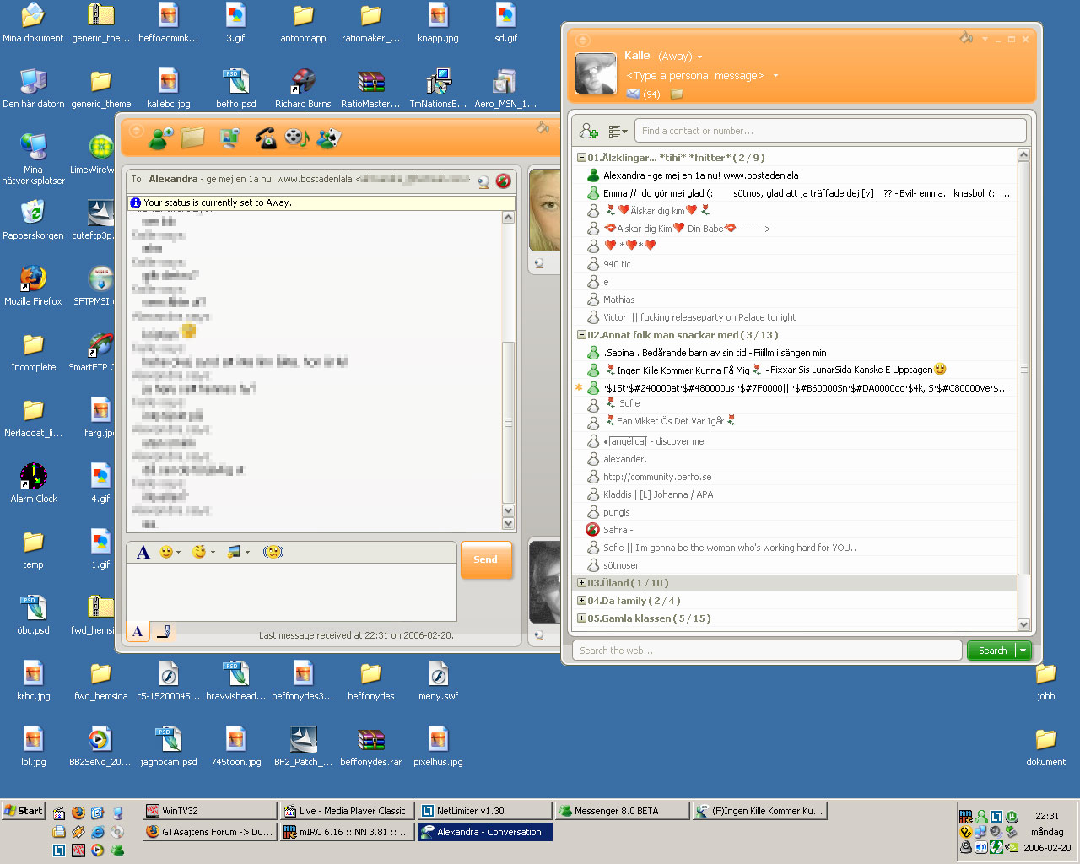Collapse the 01.Älzklingar contact group
Screen dimensions: 1080x864
coord(581,158)
